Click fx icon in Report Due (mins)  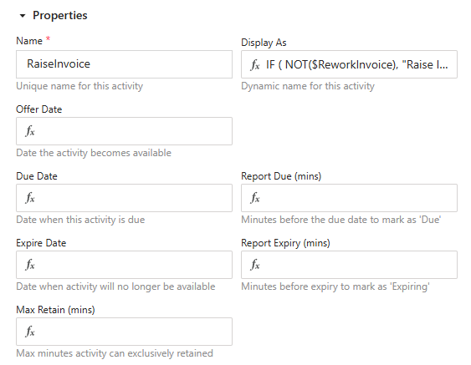(x=255, y=198)
